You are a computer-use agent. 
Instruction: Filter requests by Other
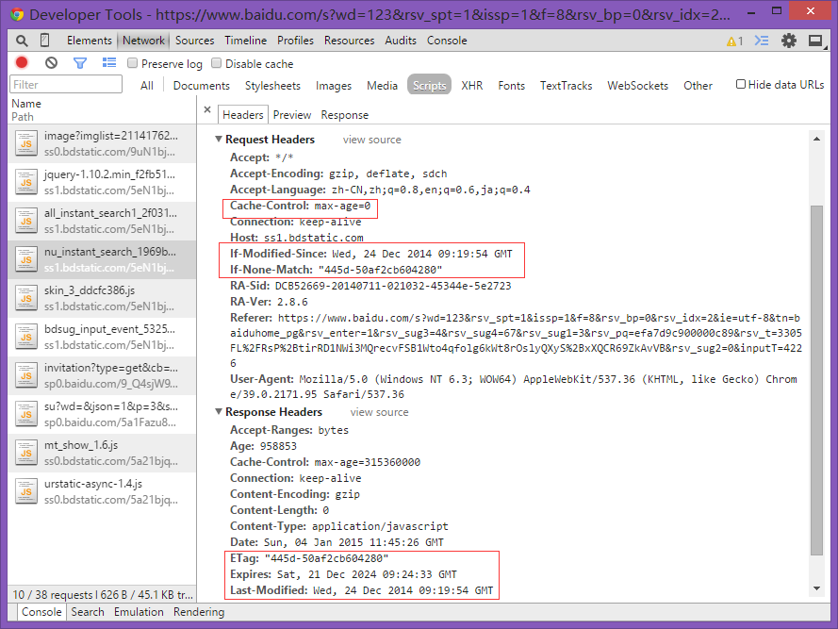[x=698, y=86]
